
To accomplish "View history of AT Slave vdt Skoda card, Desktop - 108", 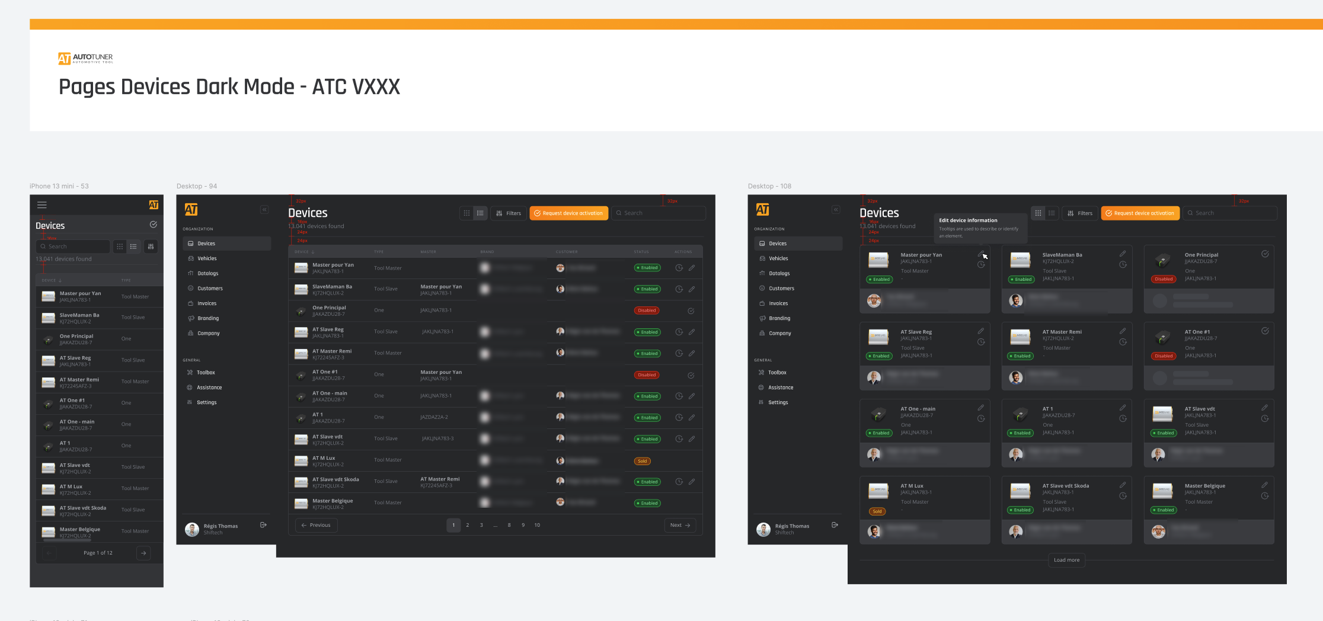I will (x=1123, y=496).
